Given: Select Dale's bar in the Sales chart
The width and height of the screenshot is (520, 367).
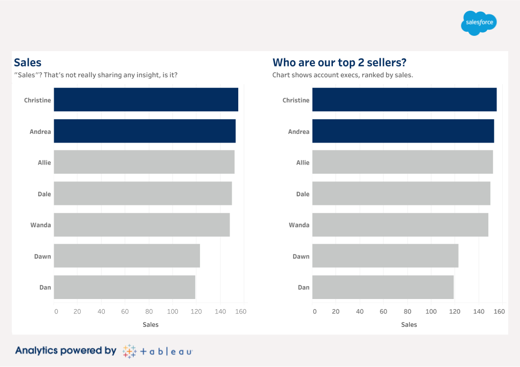Looking at the screenshot, I should click(x=143, y=193).
